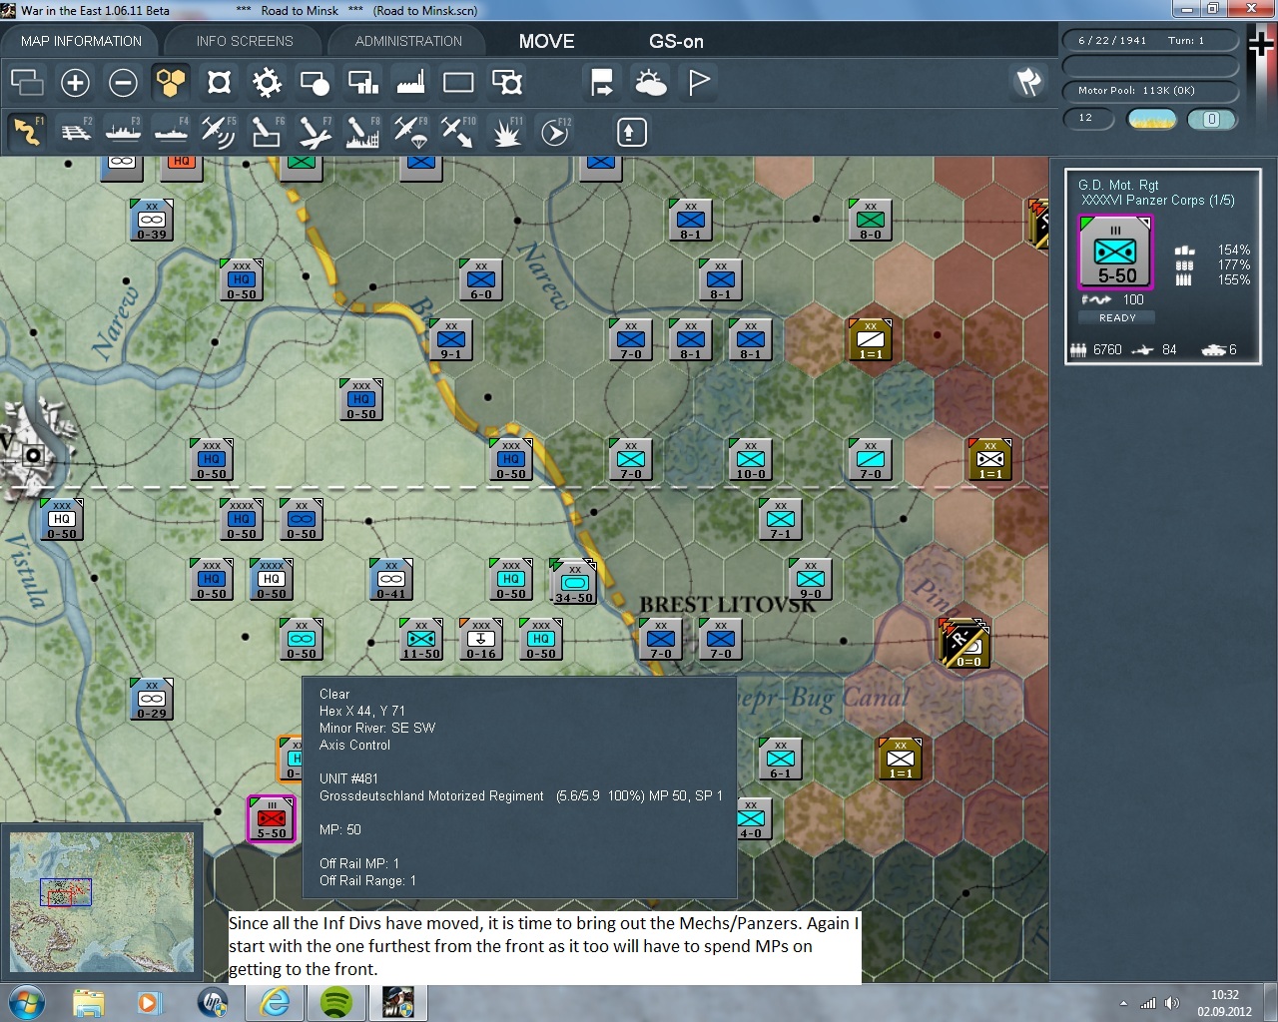Open the Windows Start menu
The width and height of the screenshot is (1278, 1022).
click(x=27, y=1002)
